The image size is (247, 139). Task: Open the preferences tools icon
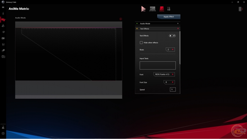click(x=169, y=9)
